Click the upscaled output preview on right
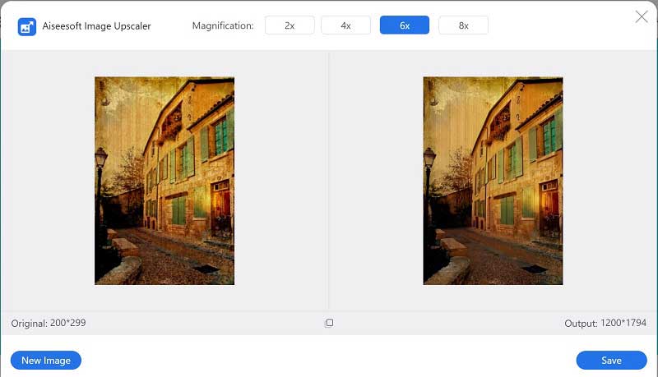 pyautogui.click(x=493, y=181)
